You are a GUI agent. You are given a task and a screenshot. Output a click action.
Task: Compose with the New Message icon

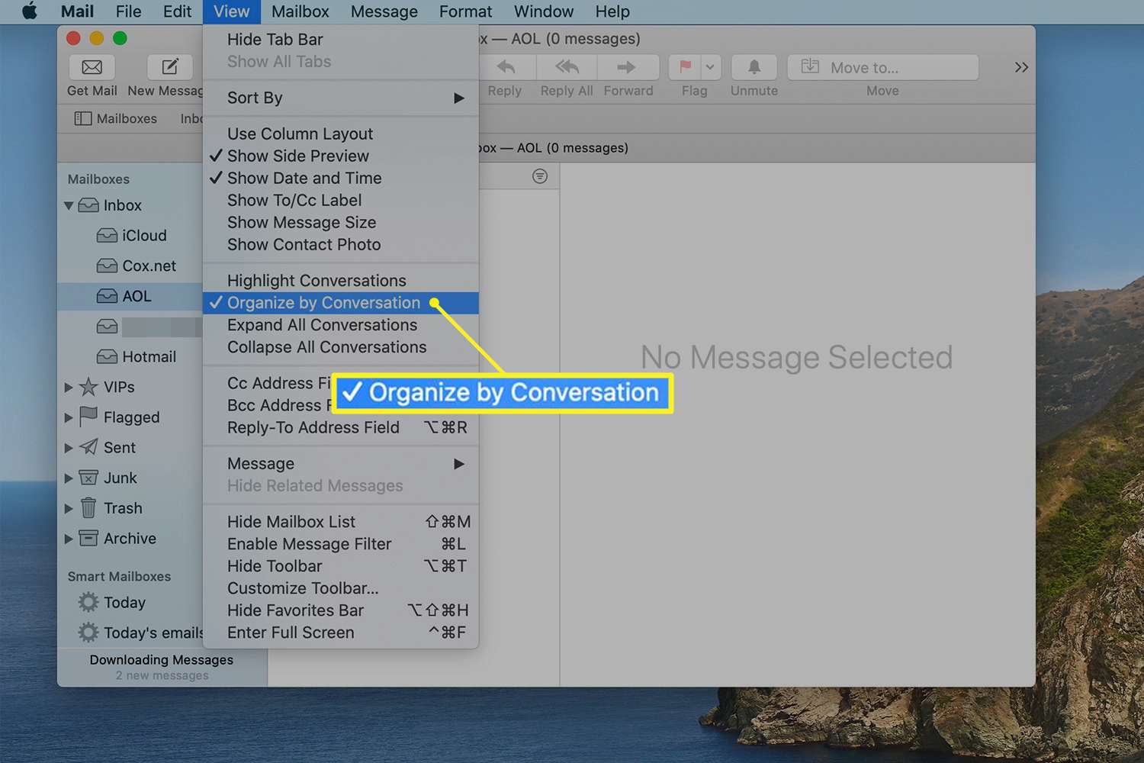point(170,67)
